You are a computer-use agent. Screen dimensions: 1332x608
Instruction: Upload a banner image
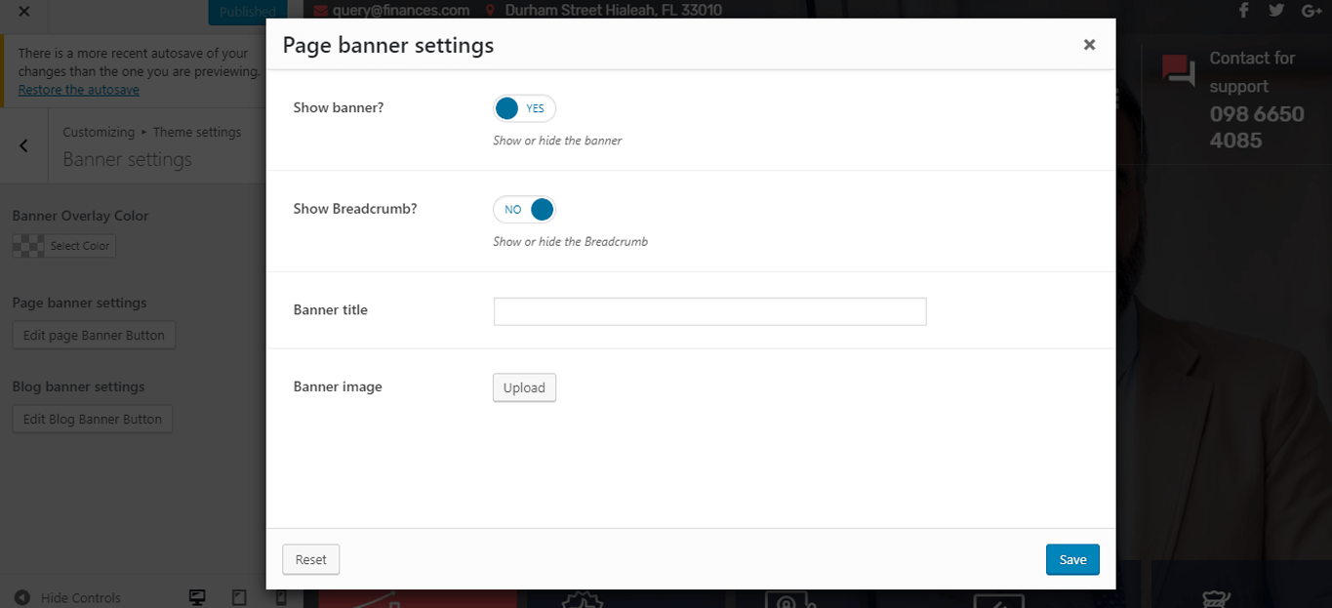524,387
